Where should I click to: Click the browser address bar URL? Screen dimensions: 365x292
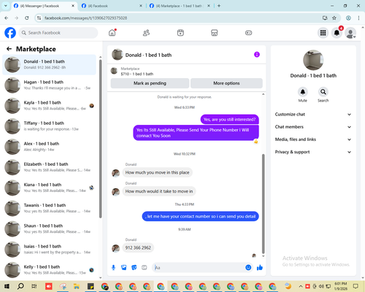(85, 18)
